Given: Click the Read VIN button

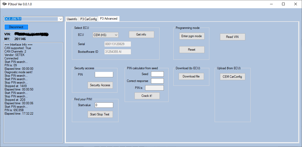Looking at the screenshot, I should pos(232,37).
